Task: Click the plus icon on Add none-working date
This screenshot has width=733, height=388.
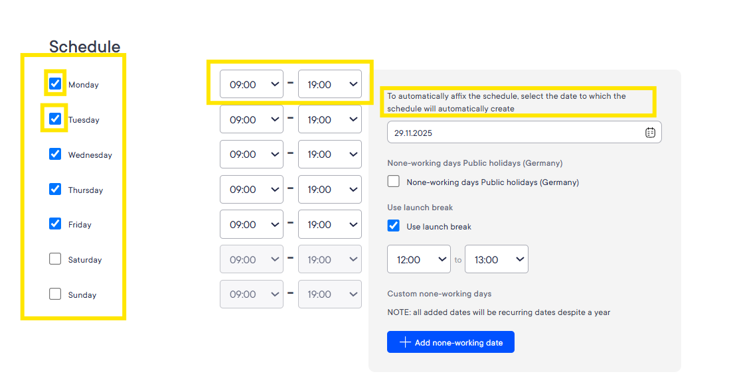Action: coord(405,342)
